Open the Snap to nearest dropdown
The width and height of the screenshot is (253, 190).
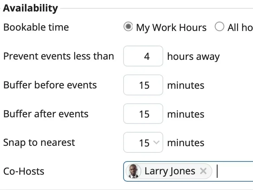click(143, 143)
